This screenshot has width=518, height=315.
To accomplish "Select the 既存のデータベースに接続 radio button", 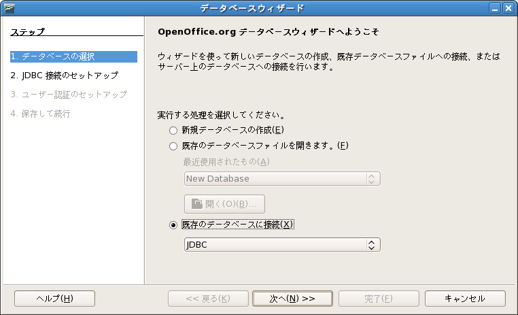I will (x=173, y=225).
